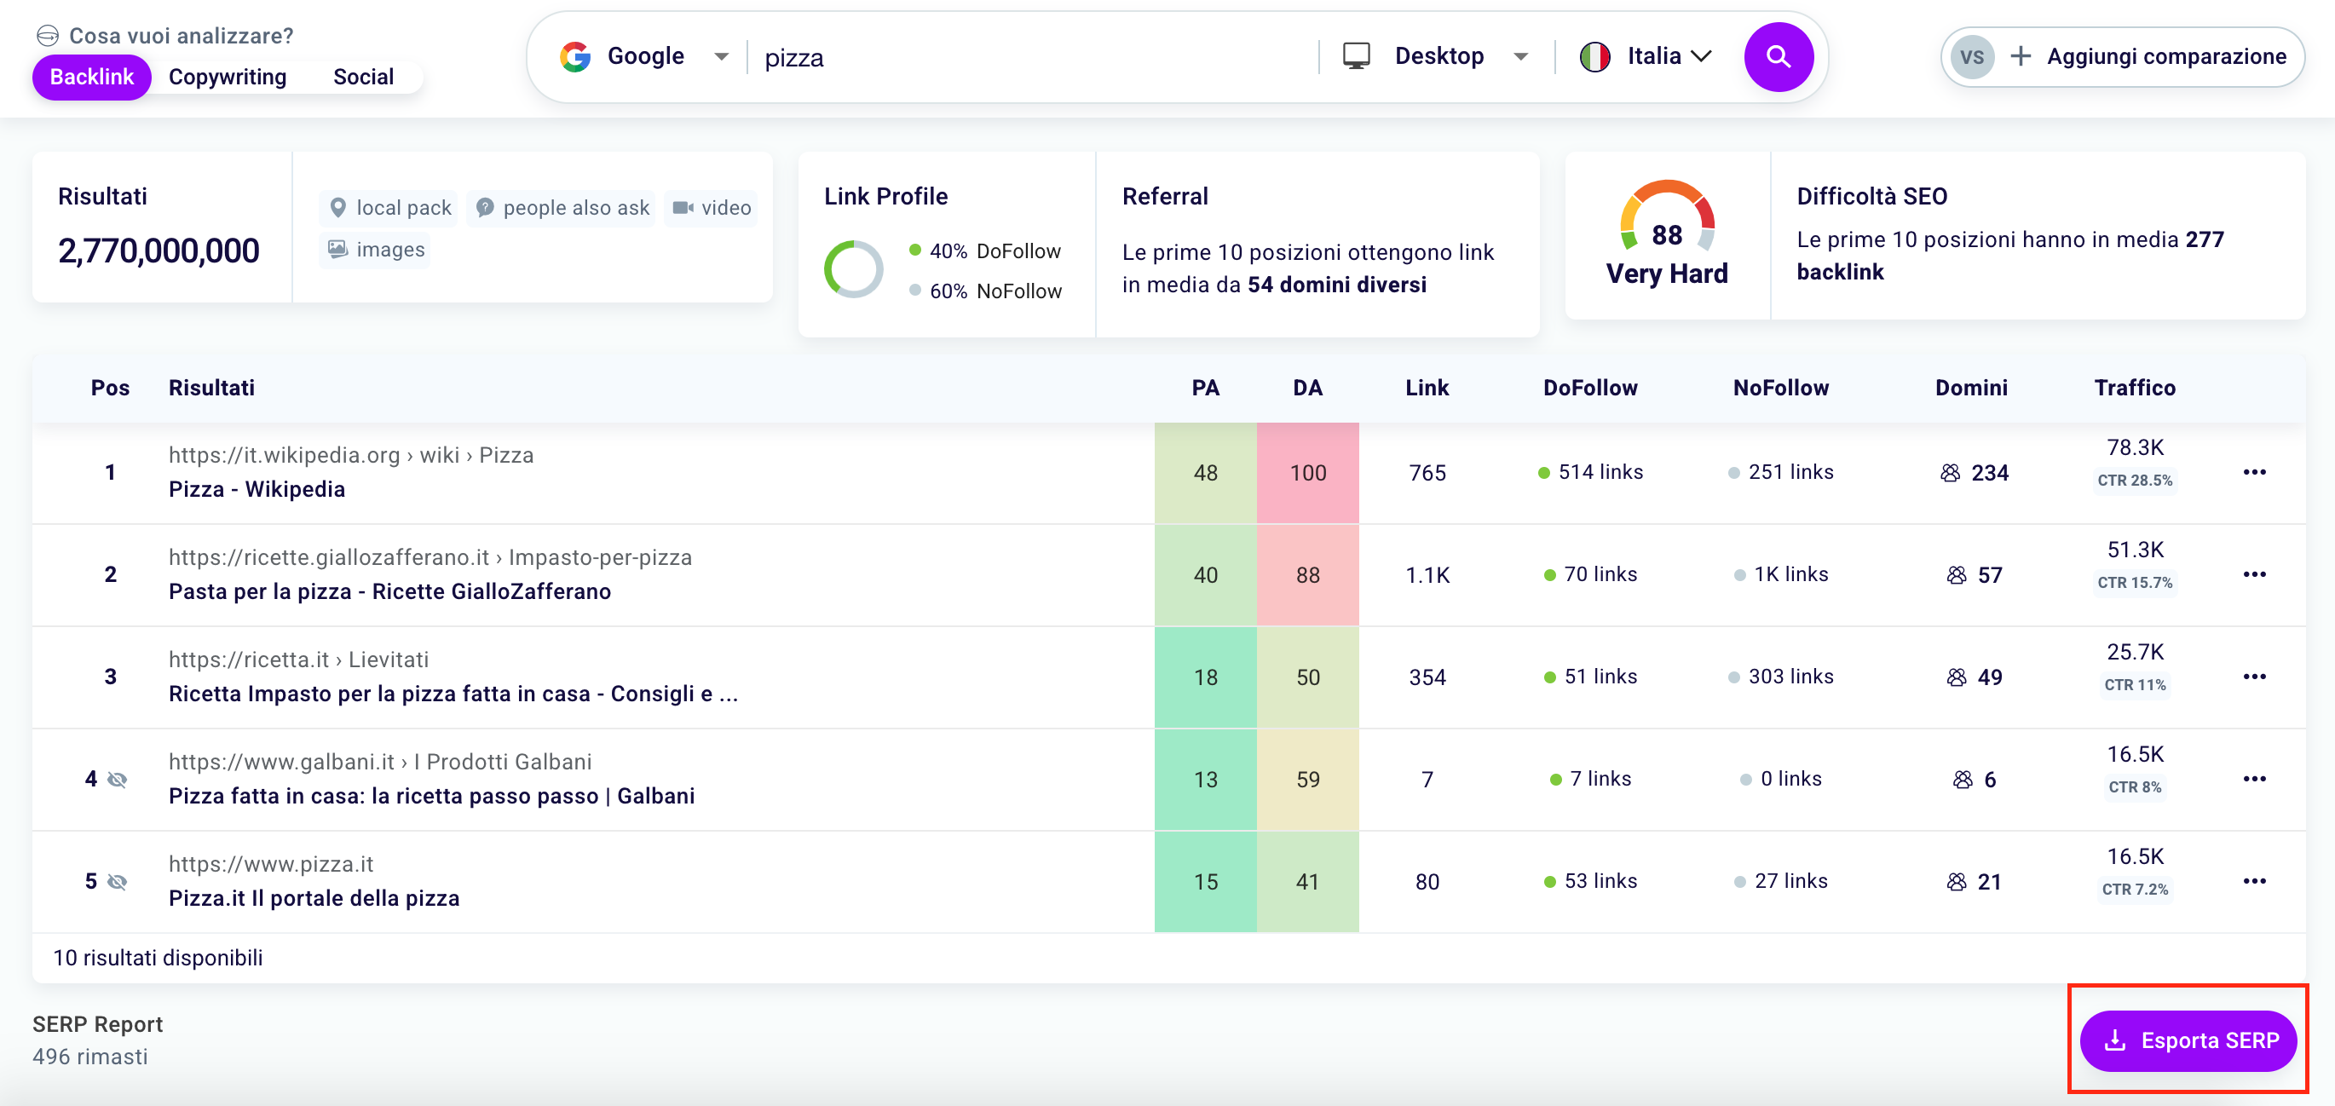
Task: Open Pizza fatta in casa Galbani link
Action: pos(431,797)
